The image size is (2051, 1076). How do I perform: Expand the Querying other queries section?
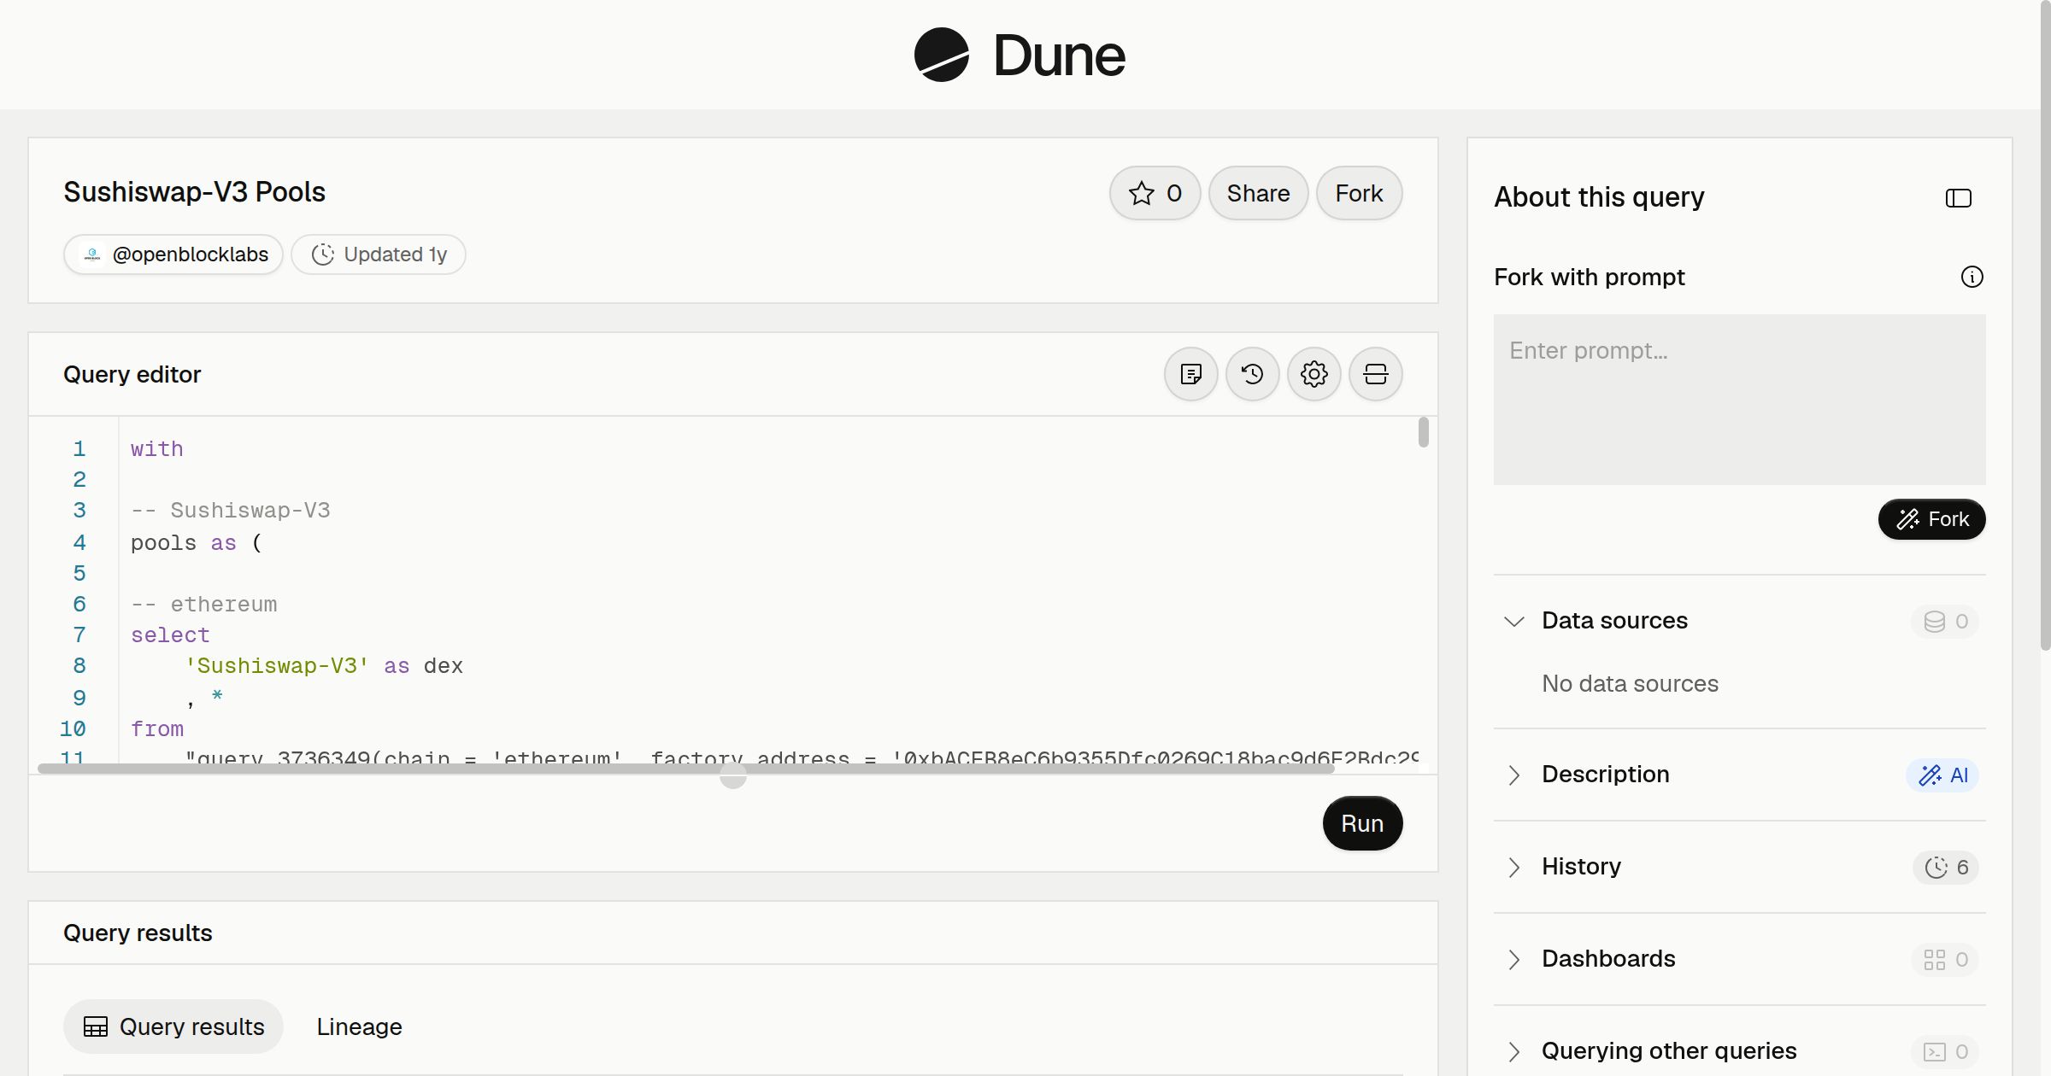click(1513, 1051)
